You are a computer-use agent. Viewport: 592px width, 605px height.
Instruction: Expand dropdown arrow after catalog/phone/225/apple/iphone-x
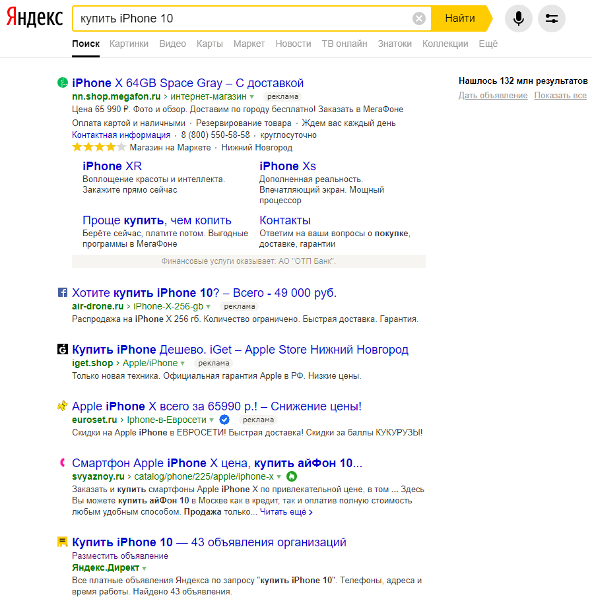tap(279, 477)
